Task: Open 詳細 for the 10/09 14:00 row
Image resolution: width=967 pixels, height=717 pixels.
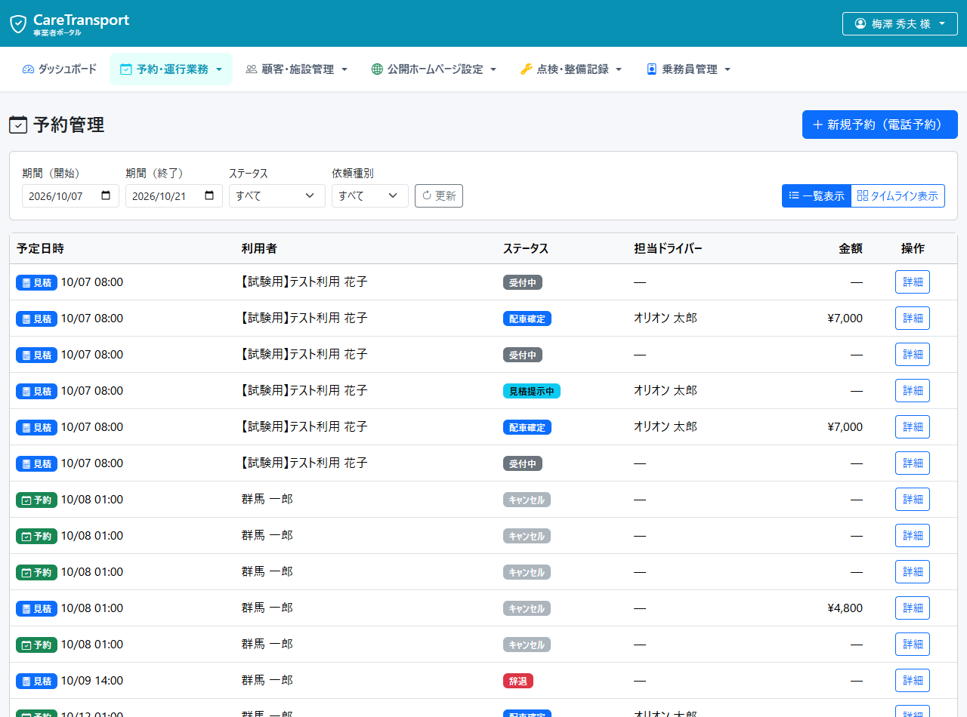Action: tap(913, 681)
